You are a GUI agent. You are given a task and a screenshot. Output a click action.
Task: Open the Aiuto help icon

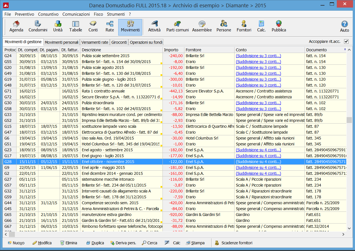pyautogui.click(x=345, y=27)
